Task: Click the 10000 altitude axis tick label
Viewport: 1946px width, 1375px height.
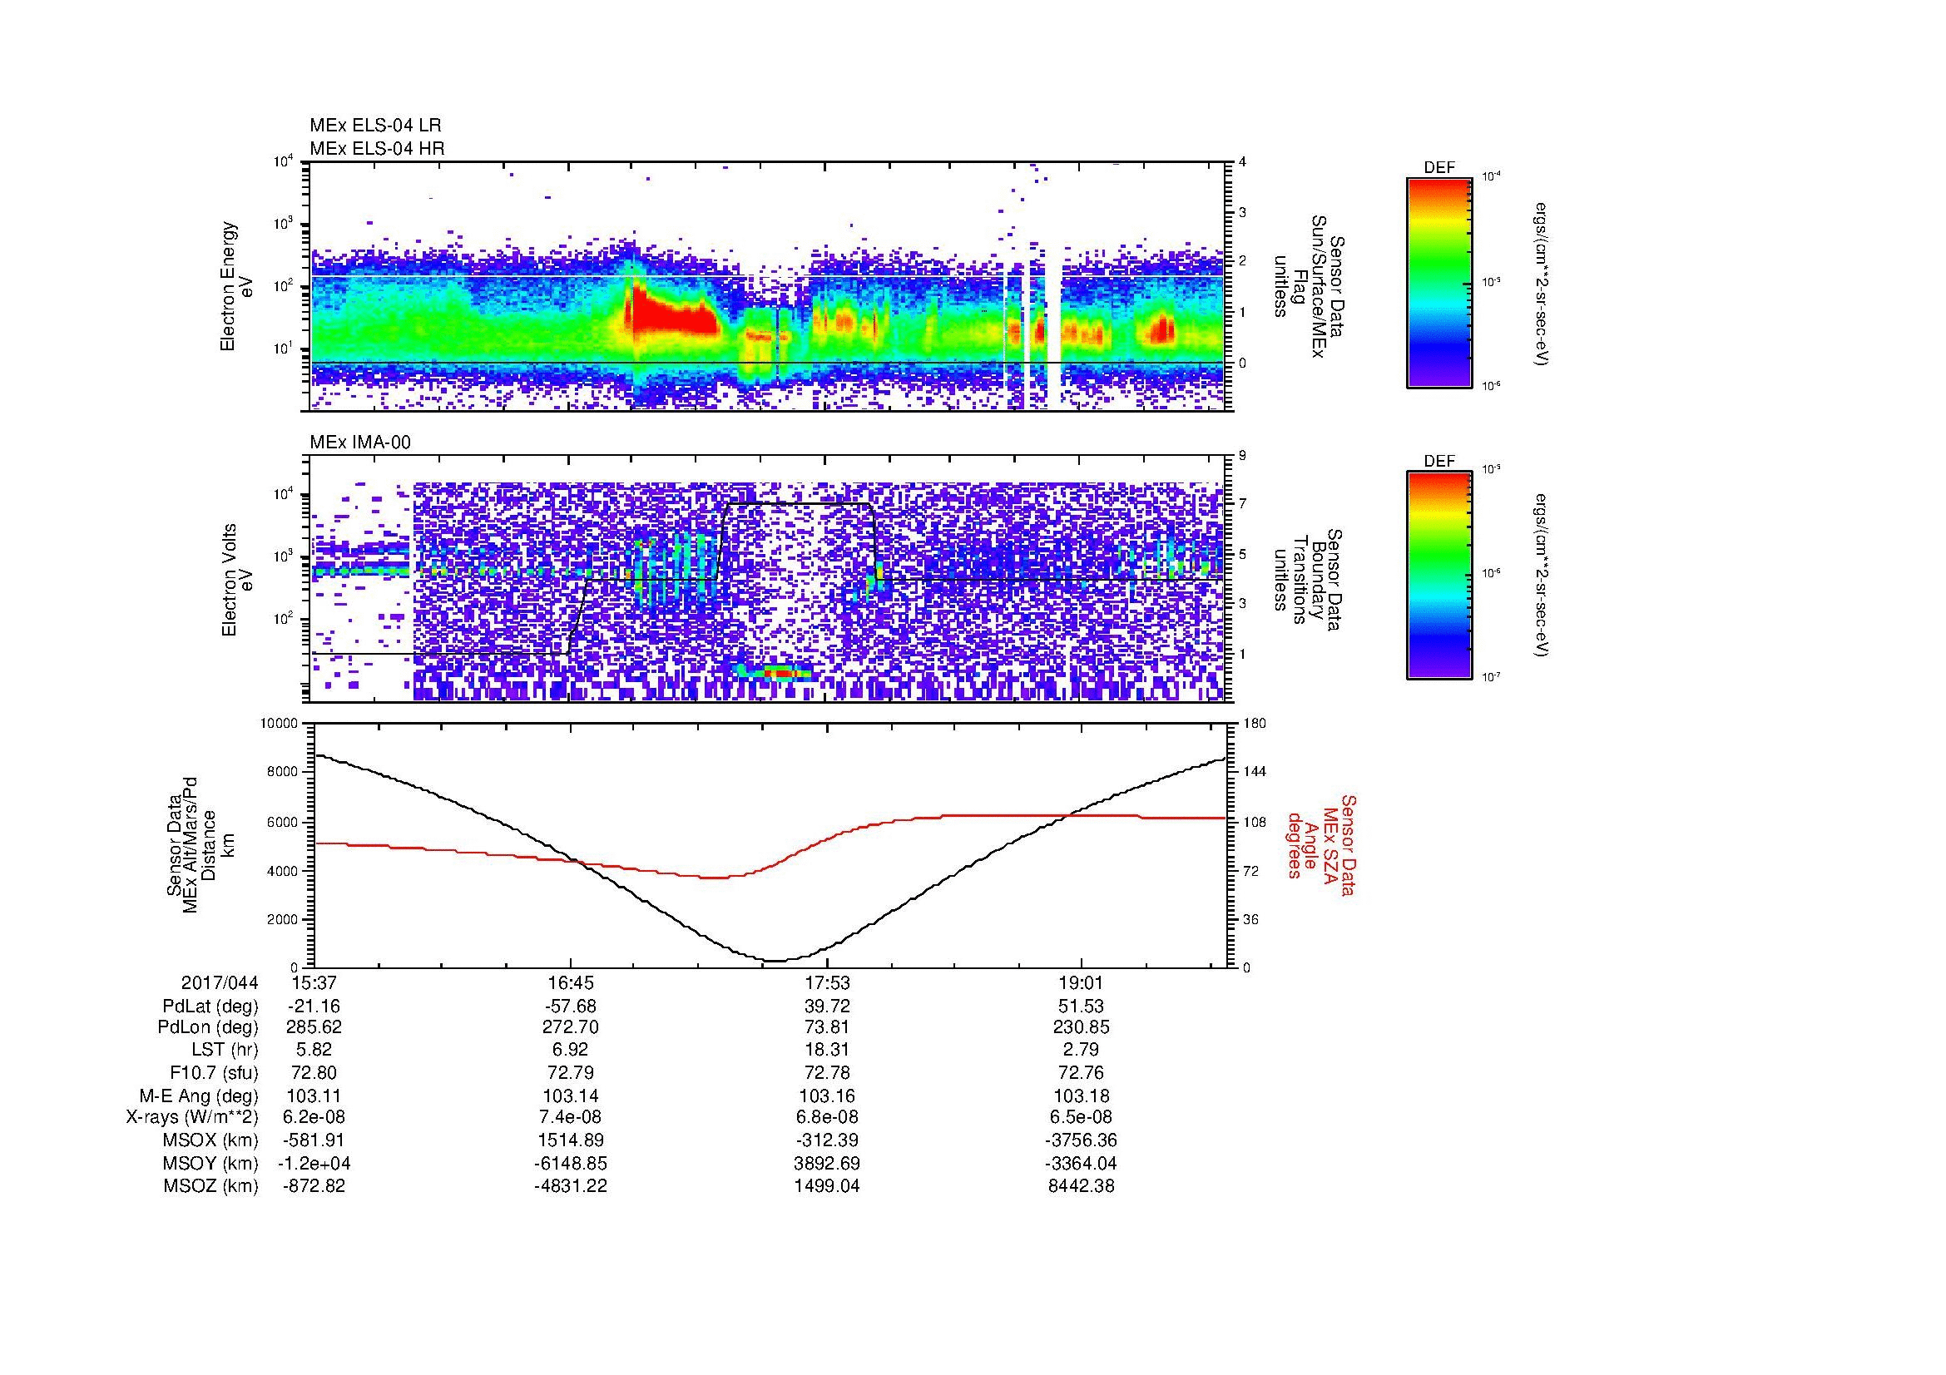Action: pos(279,724)
